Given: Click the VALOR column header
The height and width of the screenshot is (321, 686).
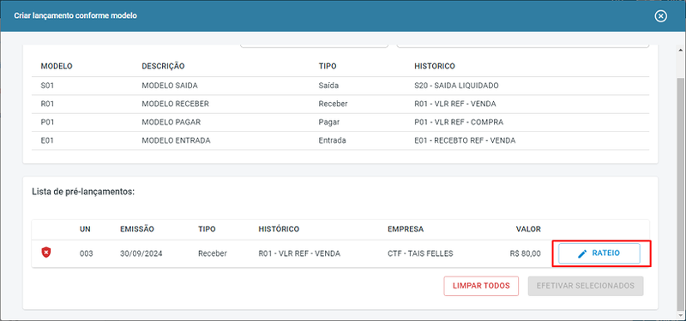Looking at the screenshot, I should [528, 229].
